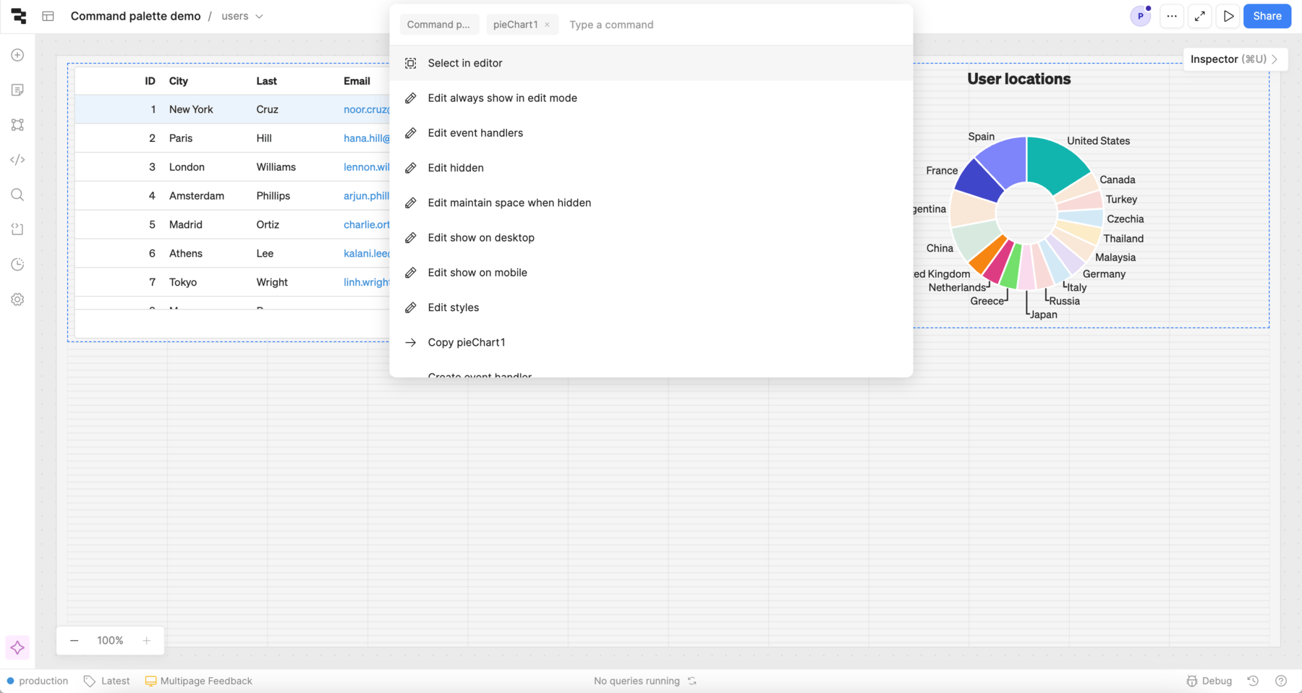Image resolution: width=1302 pixels, height=693 pixels.
Task: Click the City column header
Action: tap(179, 81)
